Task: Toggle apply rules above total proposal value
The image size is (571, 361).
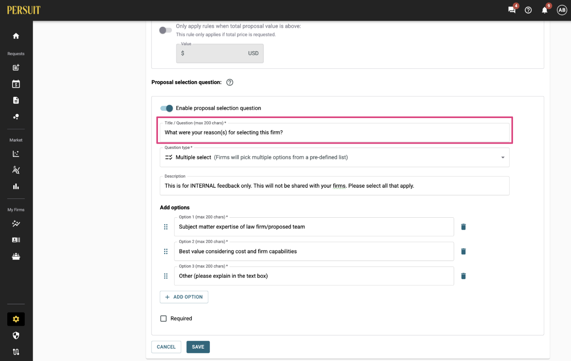Action: (165, 30)
